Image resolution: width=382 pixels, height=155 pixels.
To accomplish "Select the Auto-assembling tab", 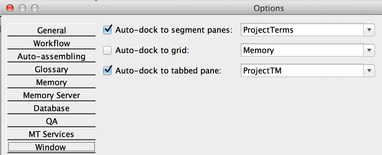I will tap(51, 57).
